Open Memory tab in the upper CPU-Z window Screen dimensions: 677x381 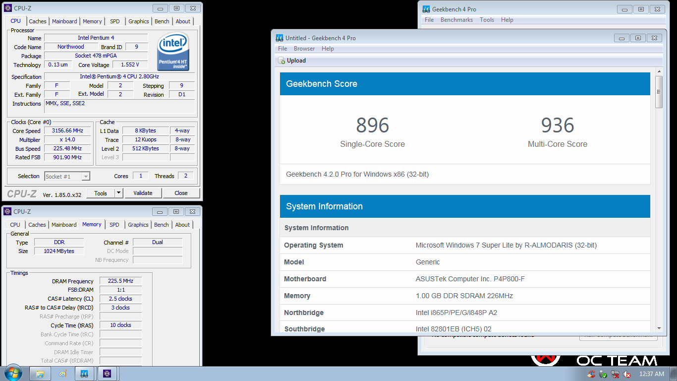pyautogui.click(x=92, y=21)
